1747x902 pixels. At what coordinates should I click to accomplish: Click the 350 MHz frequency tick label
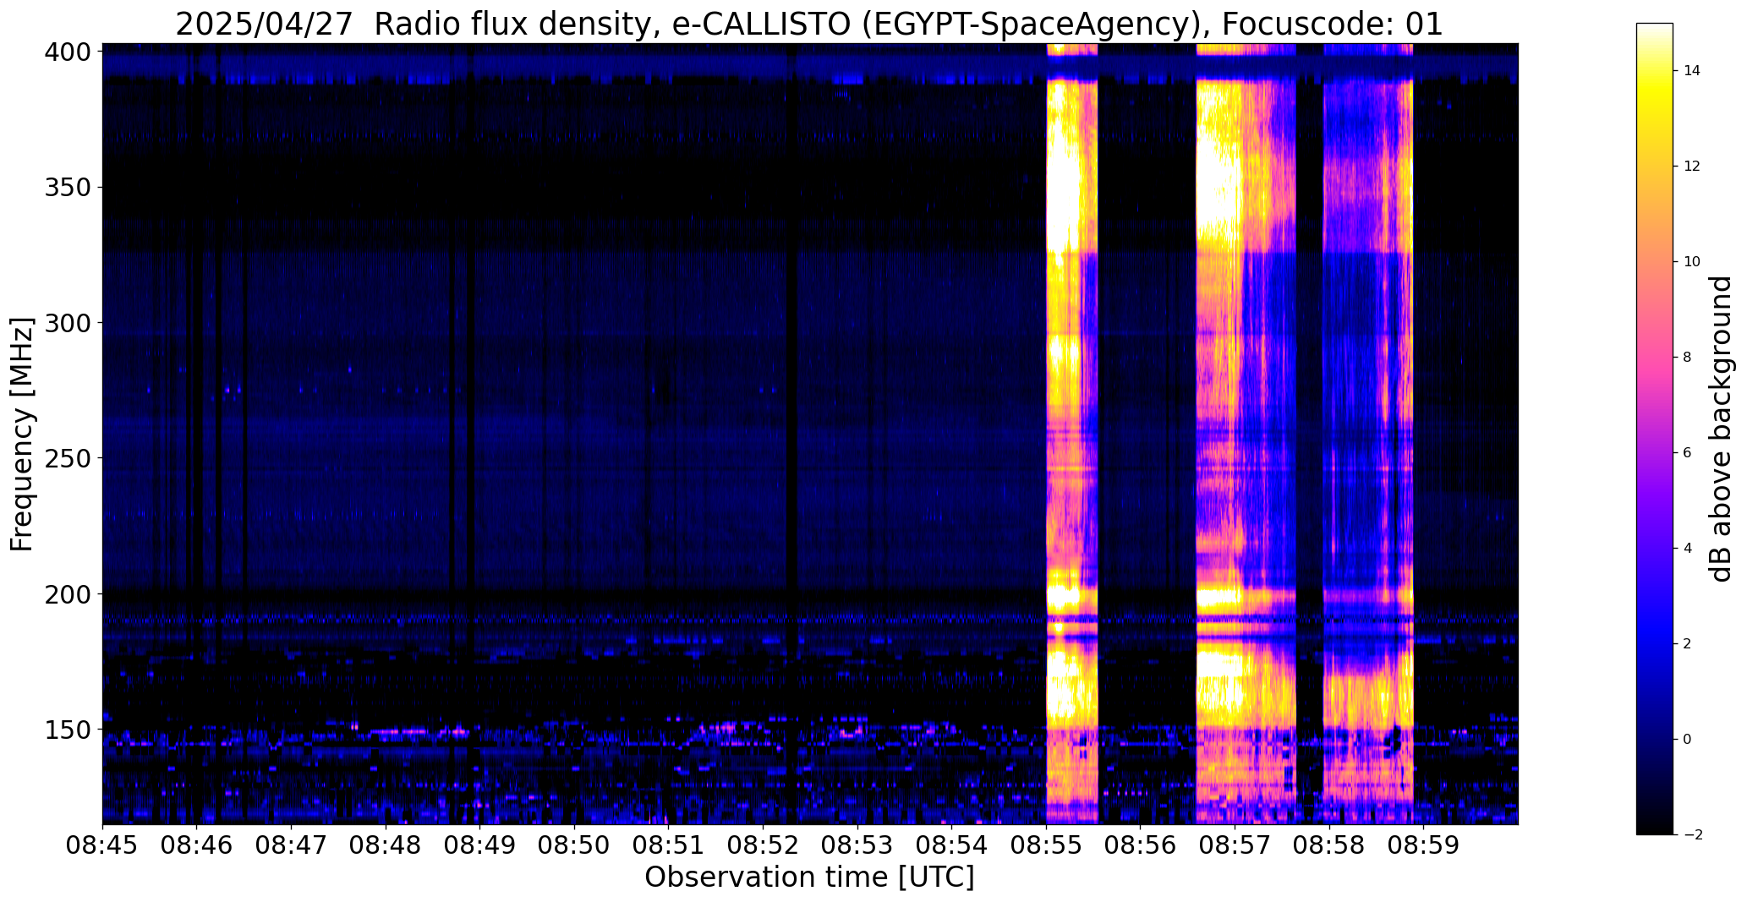pos(68,188)
